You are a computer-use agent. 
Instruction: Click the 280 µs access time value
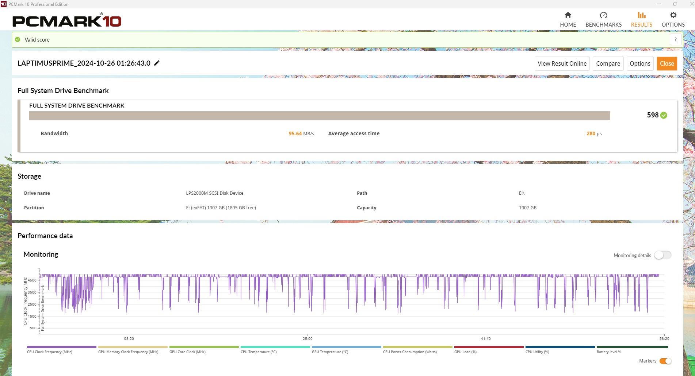[594, 133]
